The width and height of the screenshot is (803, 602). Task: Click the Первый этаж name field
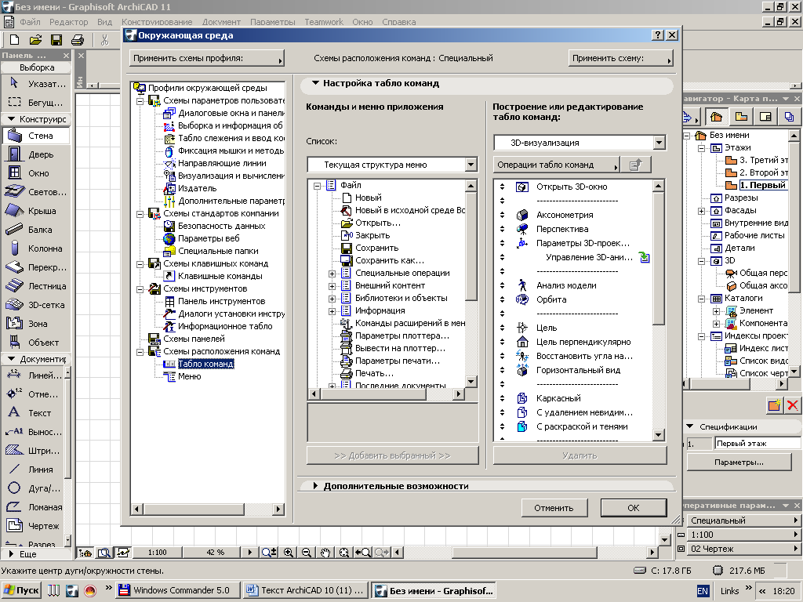758,444
